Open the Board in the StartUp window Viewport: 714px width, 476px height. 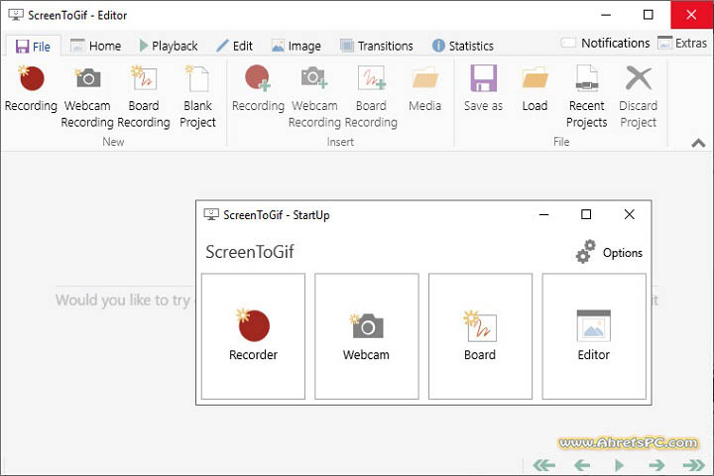point(480,336)
